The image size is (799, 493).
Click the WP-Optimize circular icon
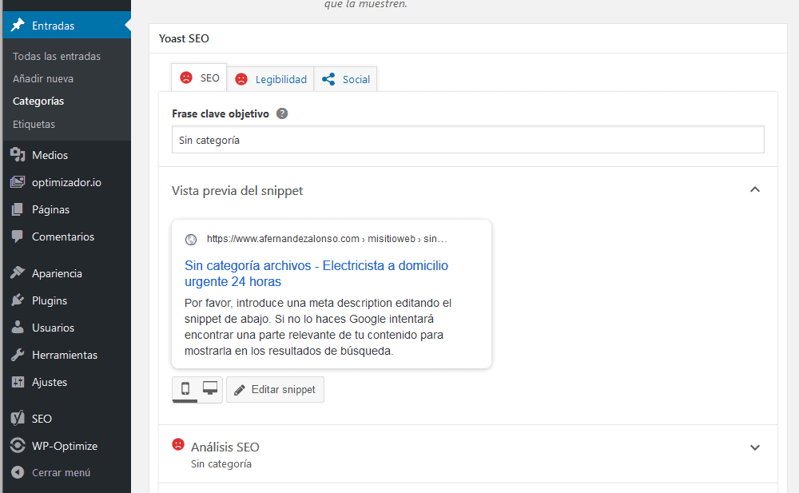pyautogui.click(x=18, y=446)
